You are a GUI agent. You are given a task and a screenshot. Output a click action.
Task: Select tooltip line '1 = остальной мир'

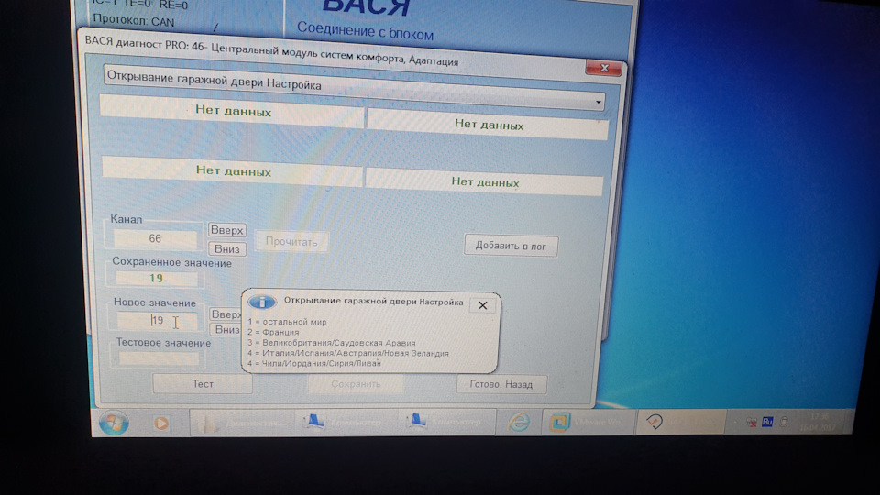tap(287, 322)
